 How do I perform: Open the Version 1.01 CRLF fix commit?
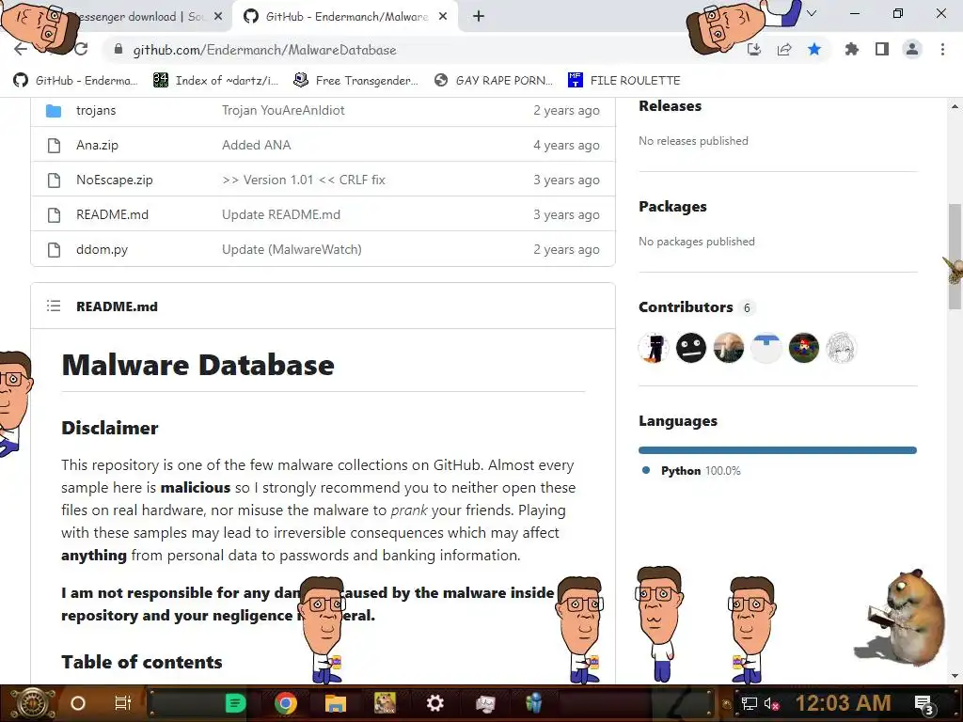[x=304, y=180]
